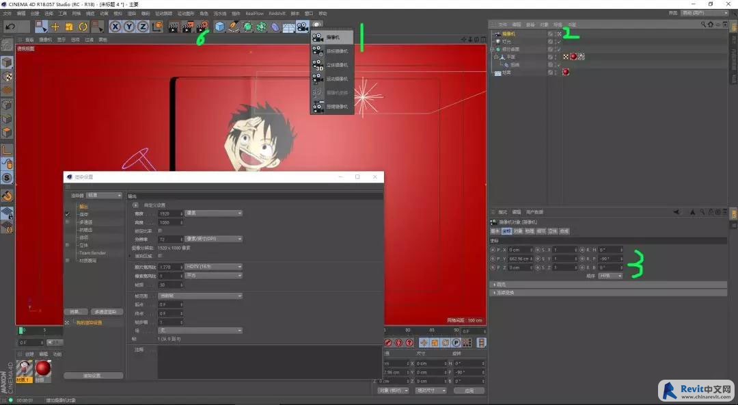Toggle the Stereoscopic checkbox in Render Settings
This screenshot has width=738, height=405.
67,245
